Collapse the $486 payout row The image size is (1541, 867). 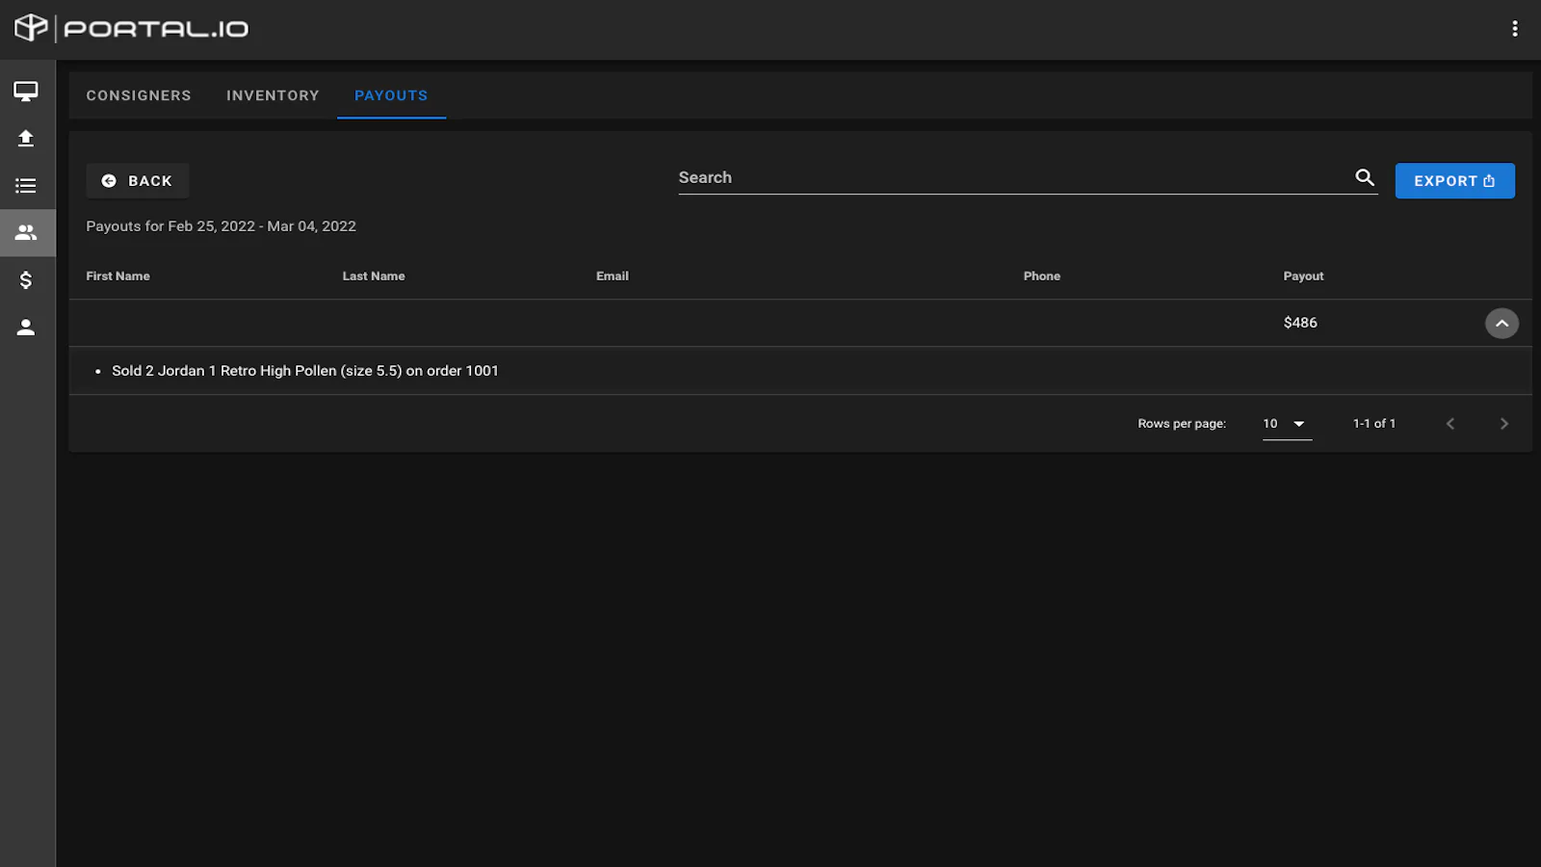[x=1502, y=323]
